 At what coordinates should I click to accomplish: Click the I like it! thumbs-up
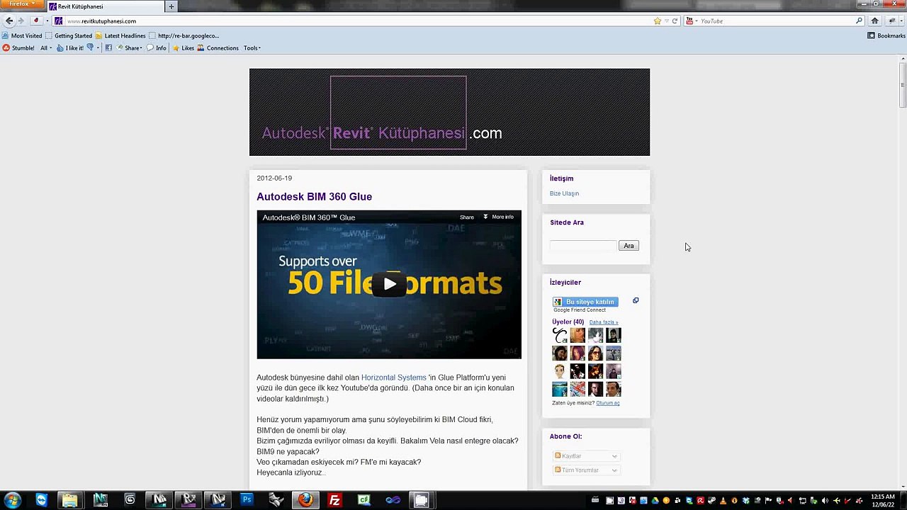tap(71, 48)
